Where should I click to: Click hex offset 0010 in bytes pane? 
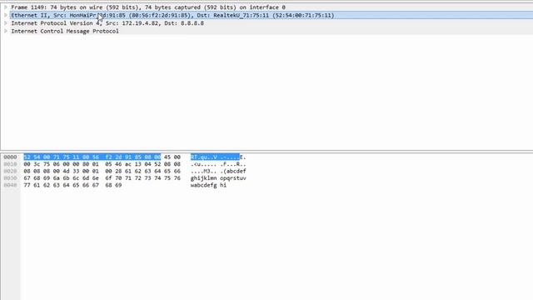10,164
